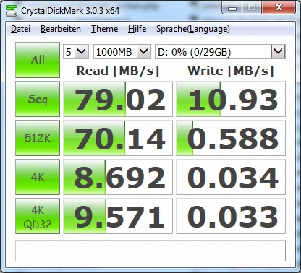Open the Theme menu
The image size is (301, 273).
click(x=104, y=29)
